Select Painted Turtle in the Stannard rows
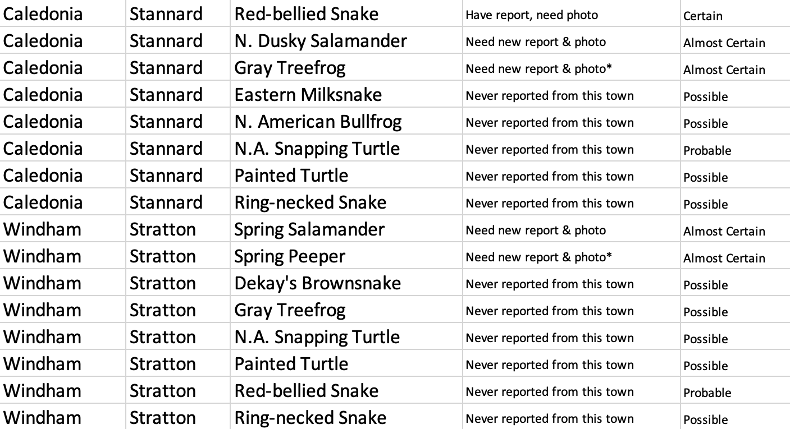This screenshot has height=429, width=790. (x=291, y=176)
